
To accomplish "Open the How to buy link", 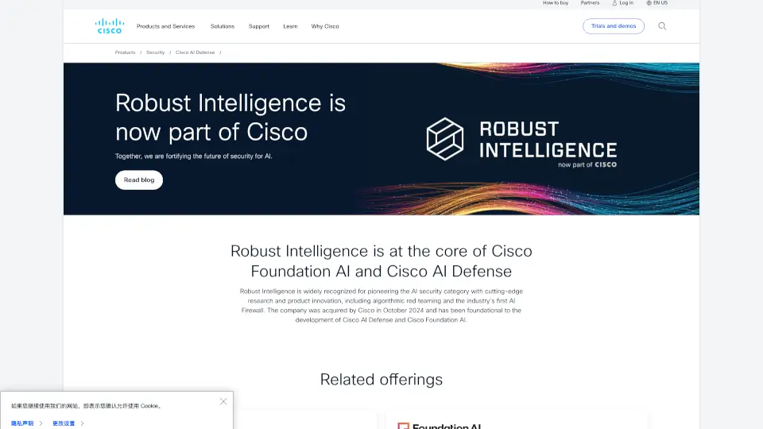I will tap(556, 3).
